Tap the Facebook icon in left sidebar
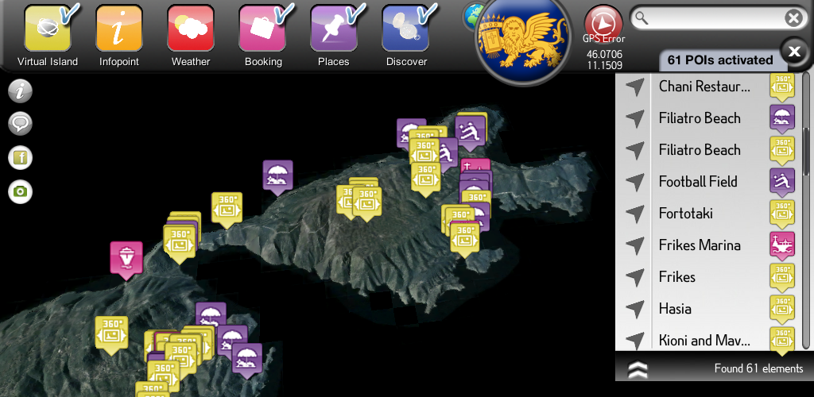The height and width of the screenshot is (397, 814). tap(20, 158)
